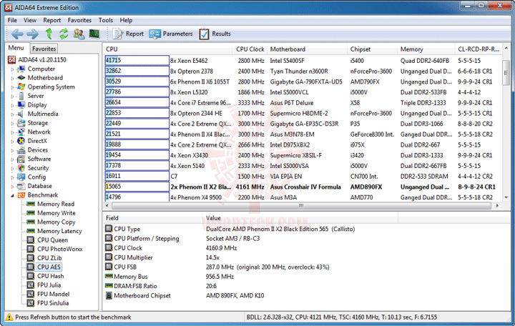Screen dimensions: 515x326
Task: Switch to the Menu tab
Action: click(16, 48)
